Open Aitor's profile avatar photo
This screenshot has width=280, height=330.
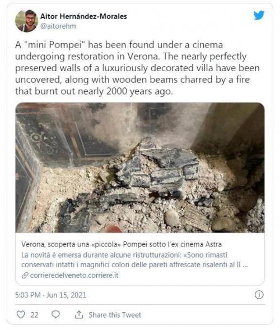click(26, 21)
